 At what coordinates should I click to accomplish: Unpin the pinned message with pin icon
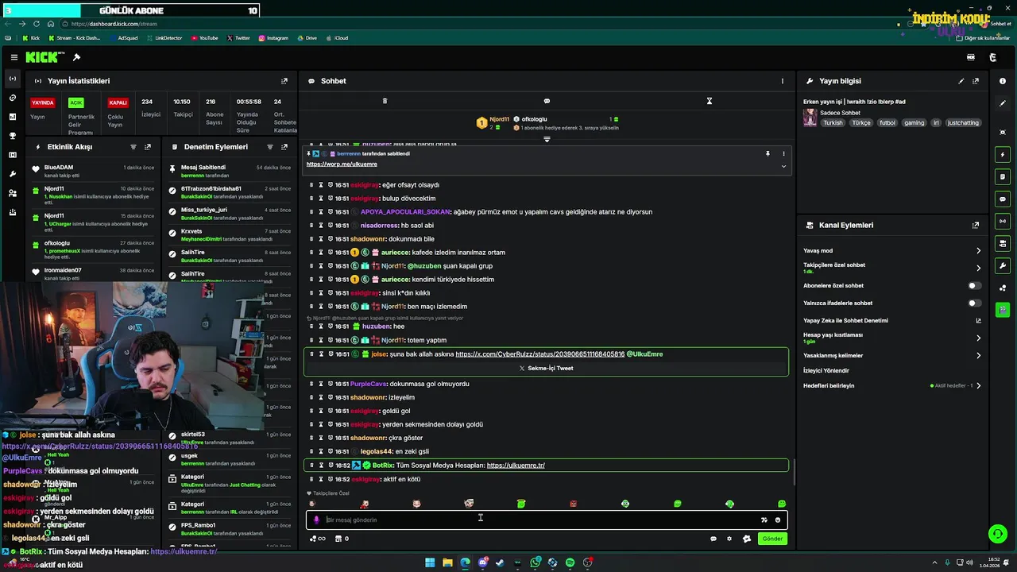tap(768, 153)
